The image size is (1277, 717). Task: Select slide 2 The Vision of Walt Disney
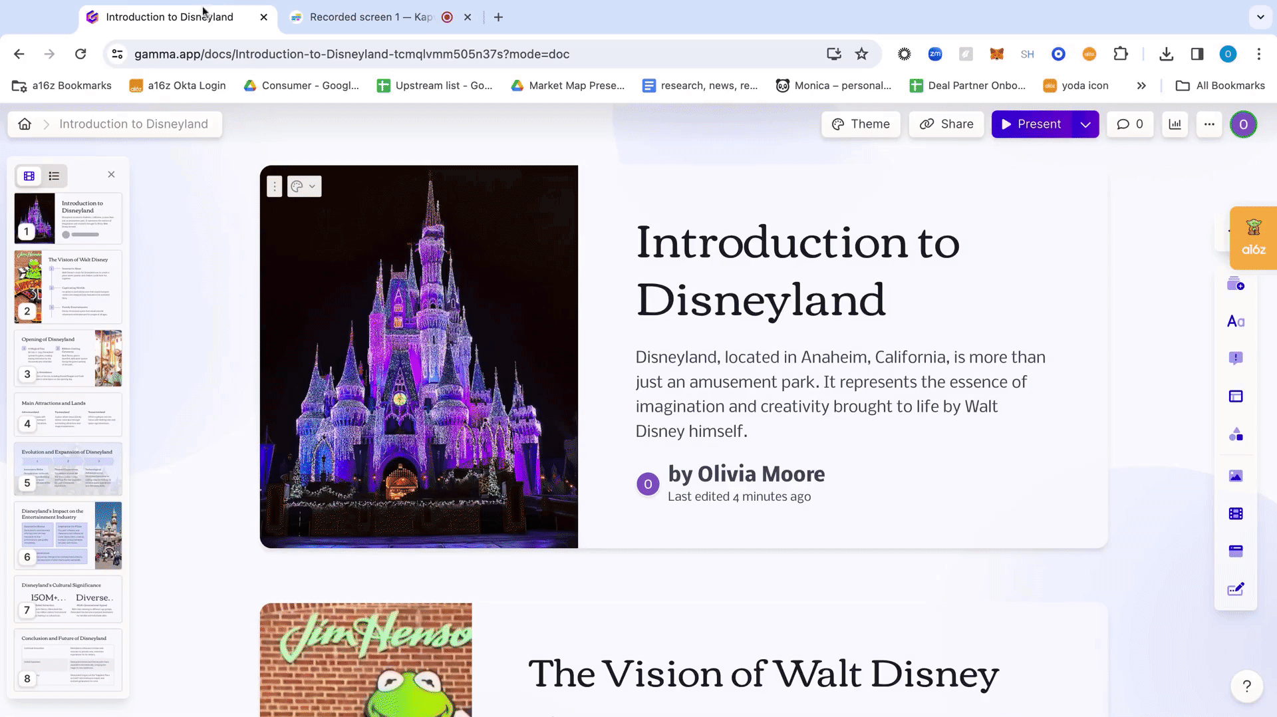(68, 287)
